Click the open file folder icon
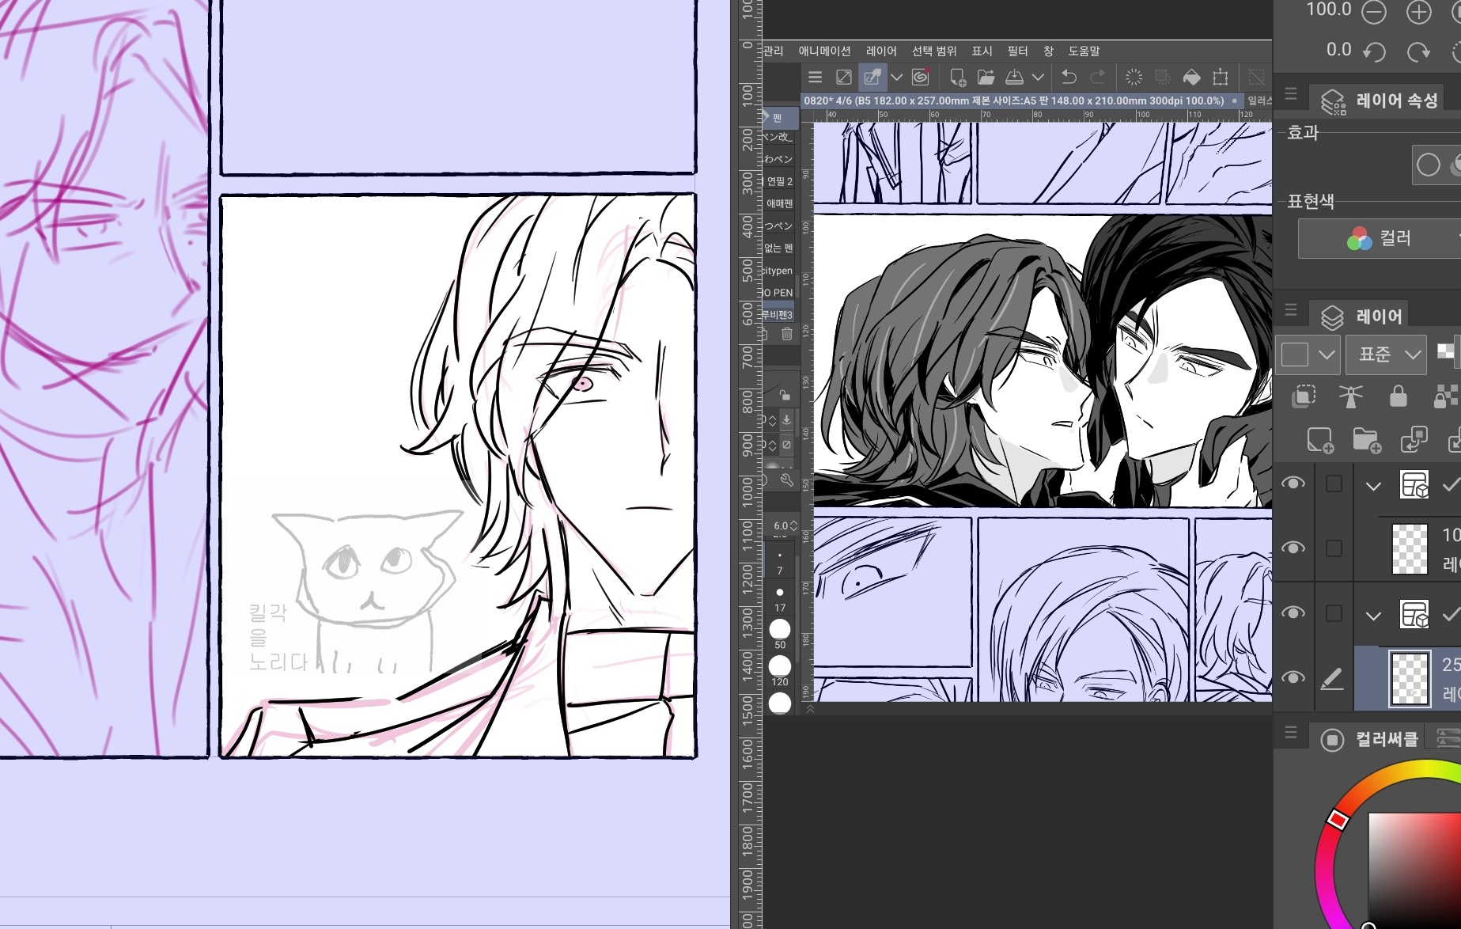This screenshot has width=1461, height=929. pyautogui.click(x=986, y=77)
